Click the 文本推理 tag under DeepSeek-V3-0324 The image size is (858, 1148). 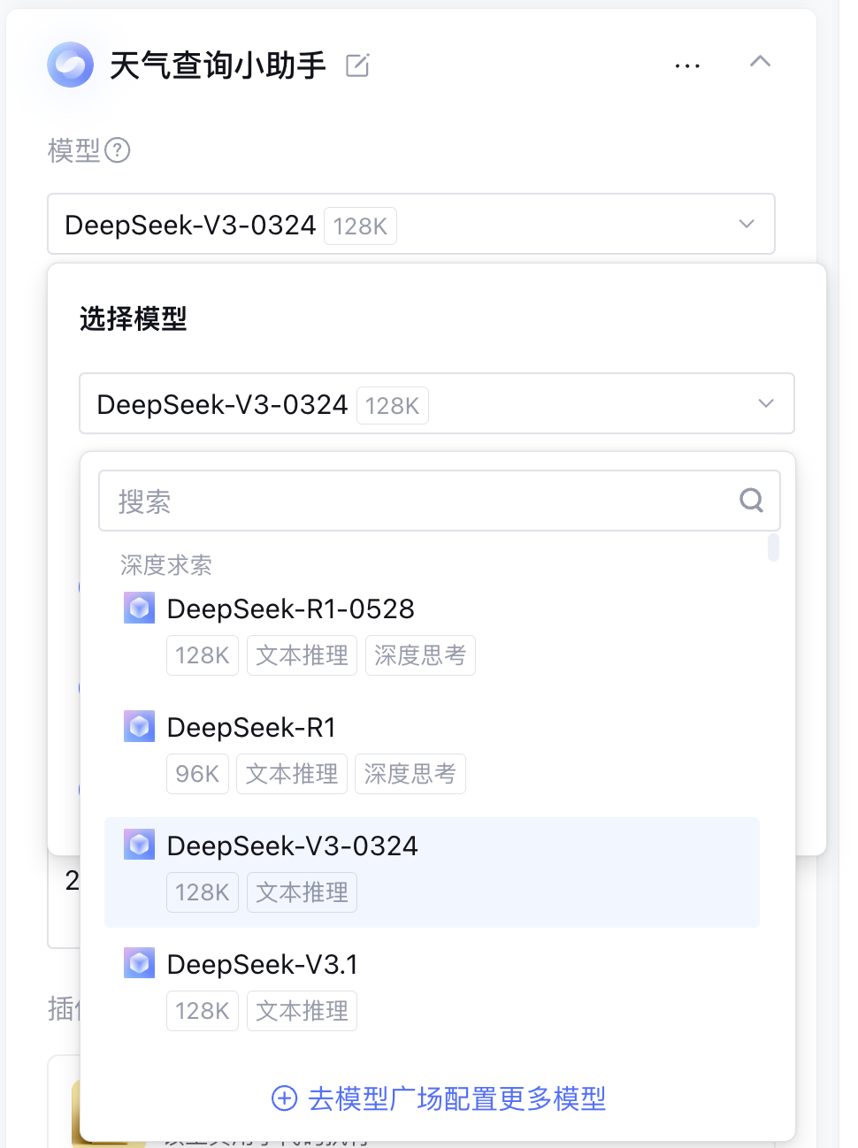(302, 892)
